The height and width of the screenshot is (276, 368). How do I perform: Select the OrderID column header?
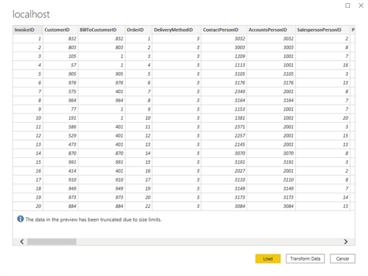point(135,30)
